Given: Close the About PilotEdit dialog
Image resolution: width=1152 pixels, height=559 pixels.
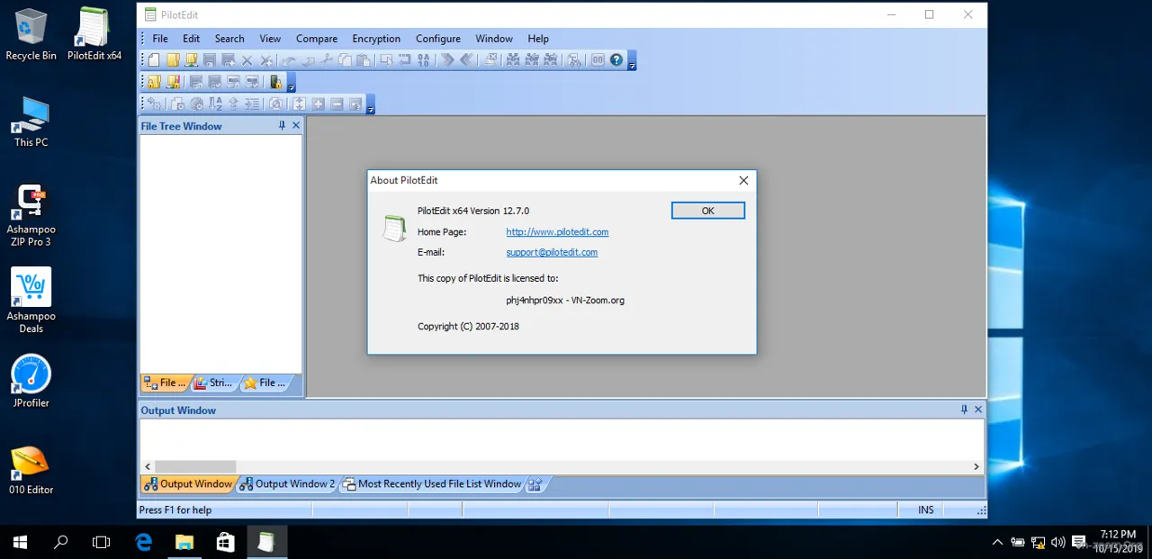Looking at the screenshot, I should coord(743,180).
